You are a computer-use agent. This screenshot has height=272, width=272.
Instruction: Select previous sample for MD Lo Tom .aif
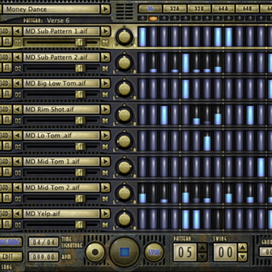click(x=17, y=135)
